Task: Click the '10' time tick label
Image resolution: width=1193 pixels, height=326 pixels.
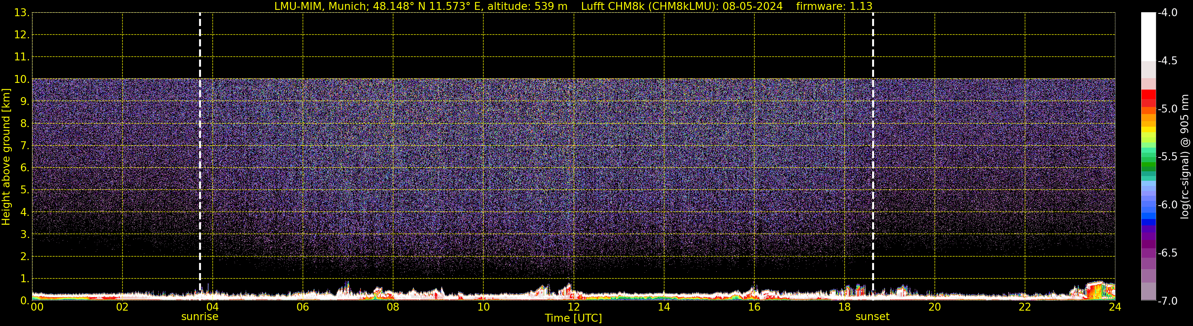Action: 484,307
